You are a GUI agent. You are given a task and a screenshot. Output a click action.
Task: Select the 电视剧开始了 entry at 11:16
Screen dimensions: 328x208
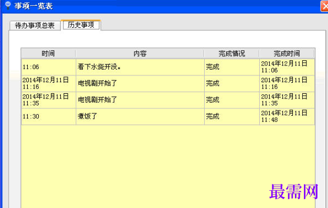pos(140,83)
